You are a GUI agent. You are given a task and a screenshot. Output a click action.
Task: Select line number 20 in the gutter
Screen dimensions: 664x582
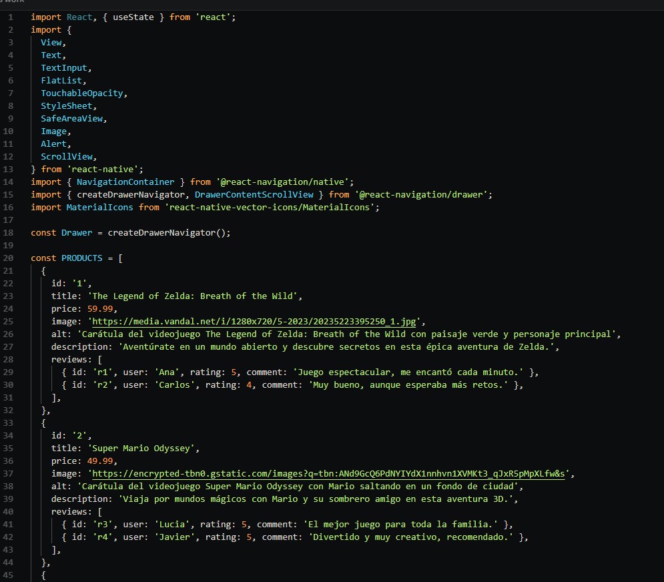[x=9, y=258]
